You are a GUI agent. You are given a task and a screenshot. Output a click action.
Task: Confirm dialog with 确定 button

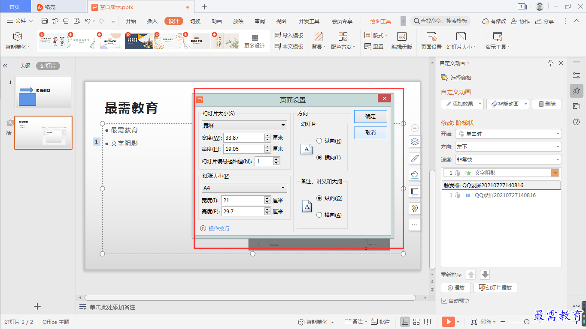pyautogui.click(x=370, y=116)
